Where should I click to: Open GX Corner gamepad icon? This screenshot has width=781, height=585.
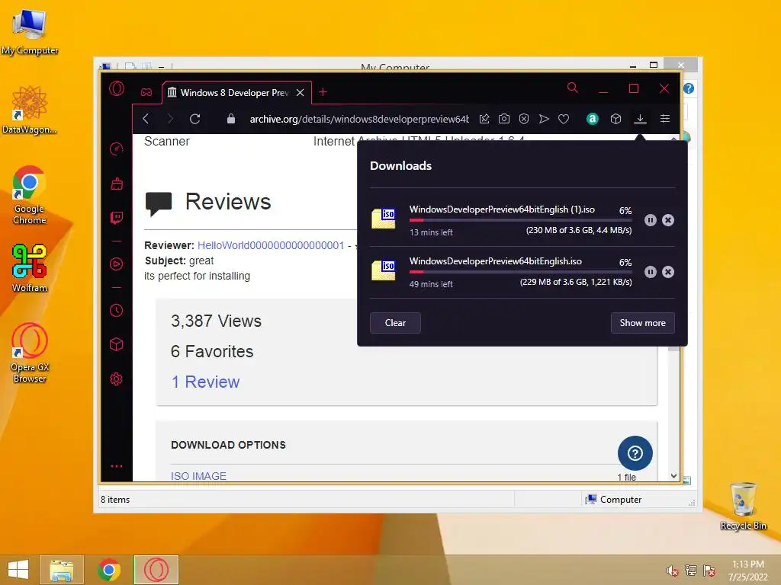[146, 92]
